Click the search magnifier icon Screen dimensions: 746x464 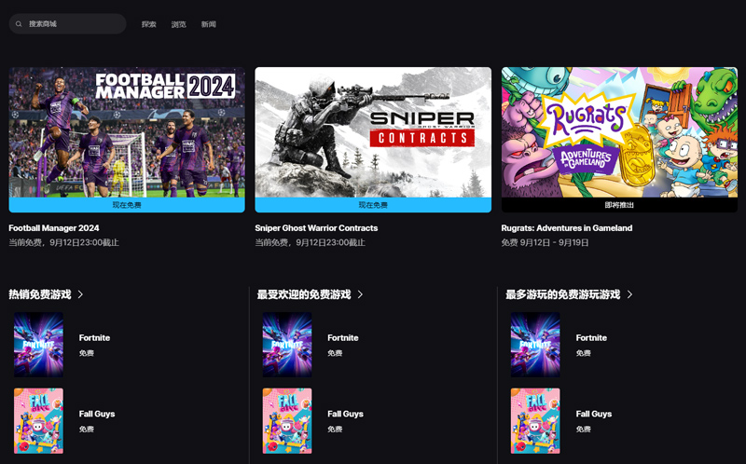coord(19,24)
